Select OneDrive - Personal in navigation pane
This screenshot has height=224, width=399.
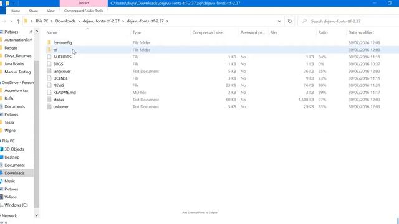pos(17,83)
